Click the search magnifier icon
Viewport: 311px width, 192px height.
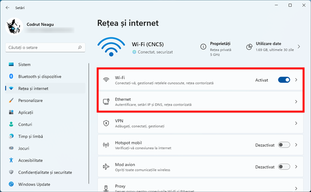pyautogui.click(x=80, y=48)
